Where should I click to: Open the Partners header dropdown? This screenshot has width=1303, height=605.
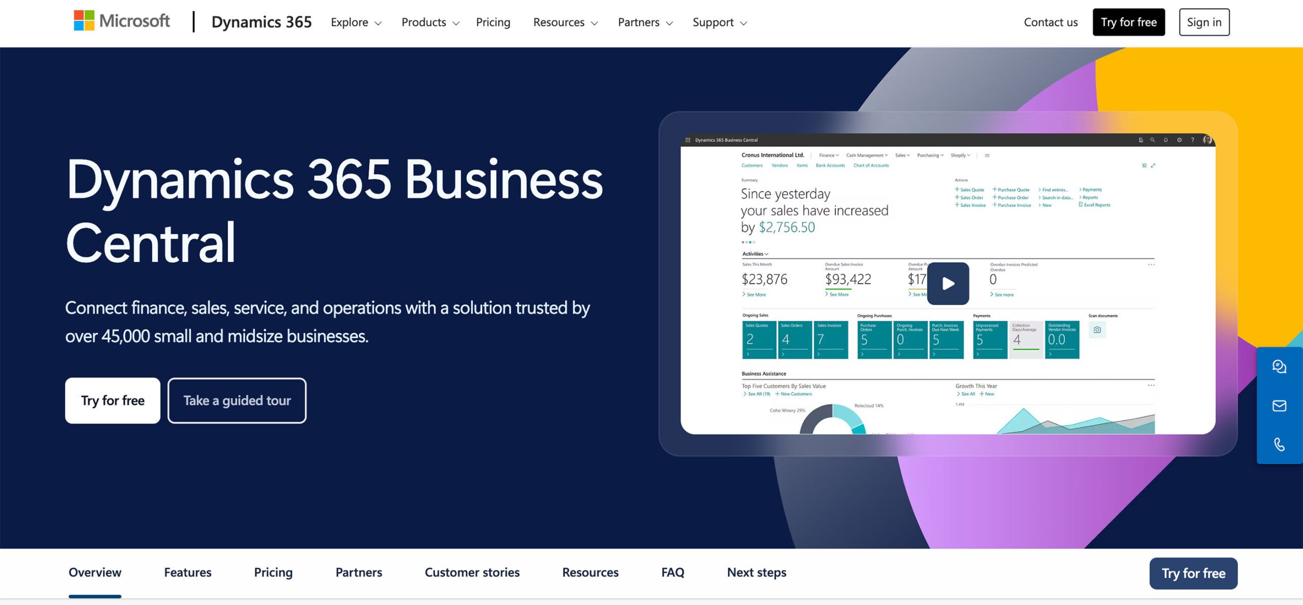coord(645,22)
